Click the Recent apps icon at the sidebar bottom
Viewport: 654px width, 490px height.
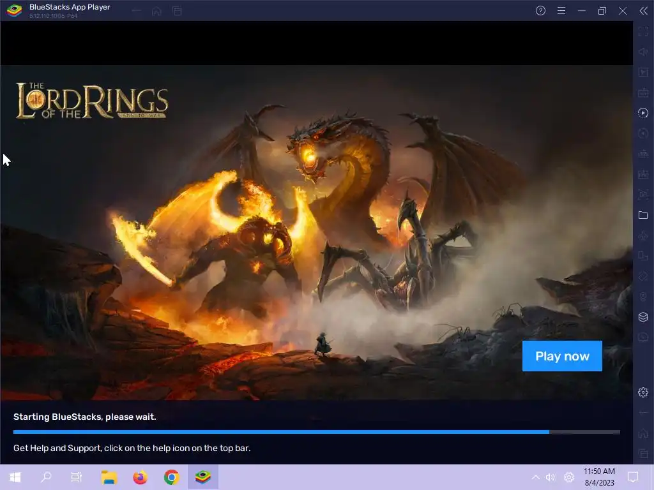[643, 454]
